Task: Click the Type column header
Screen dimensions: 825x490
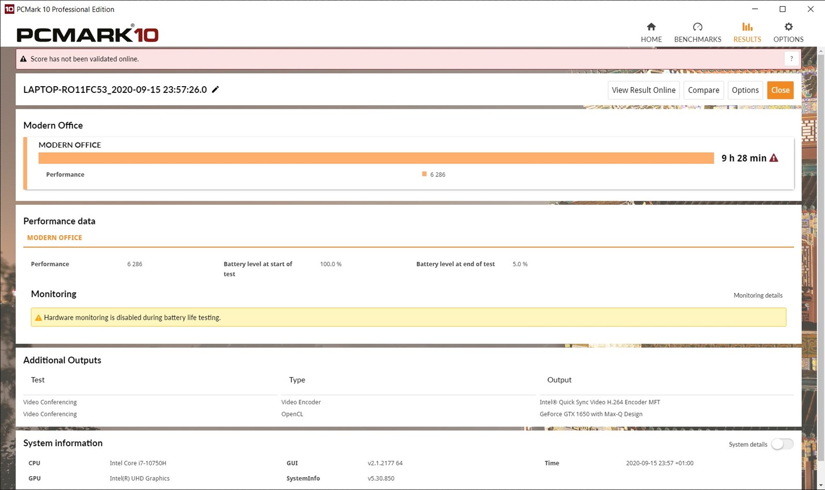Action: (297, 380)
